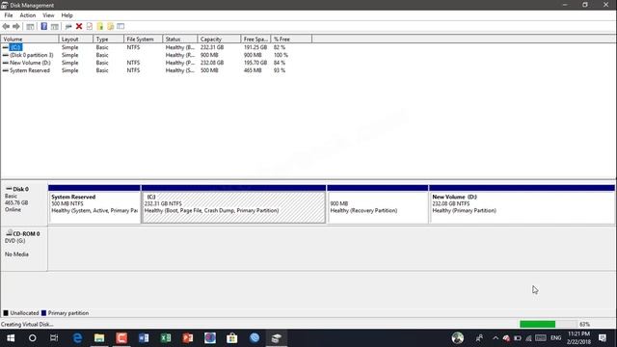Select the System Reserved partition block

pos(94,204)
